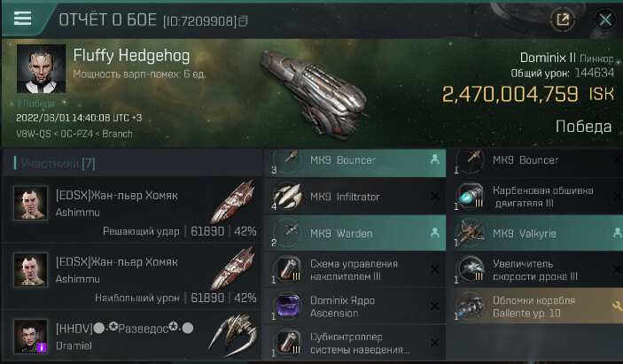
Task: Click the share report export icon
Action: [x=563, y=19]
